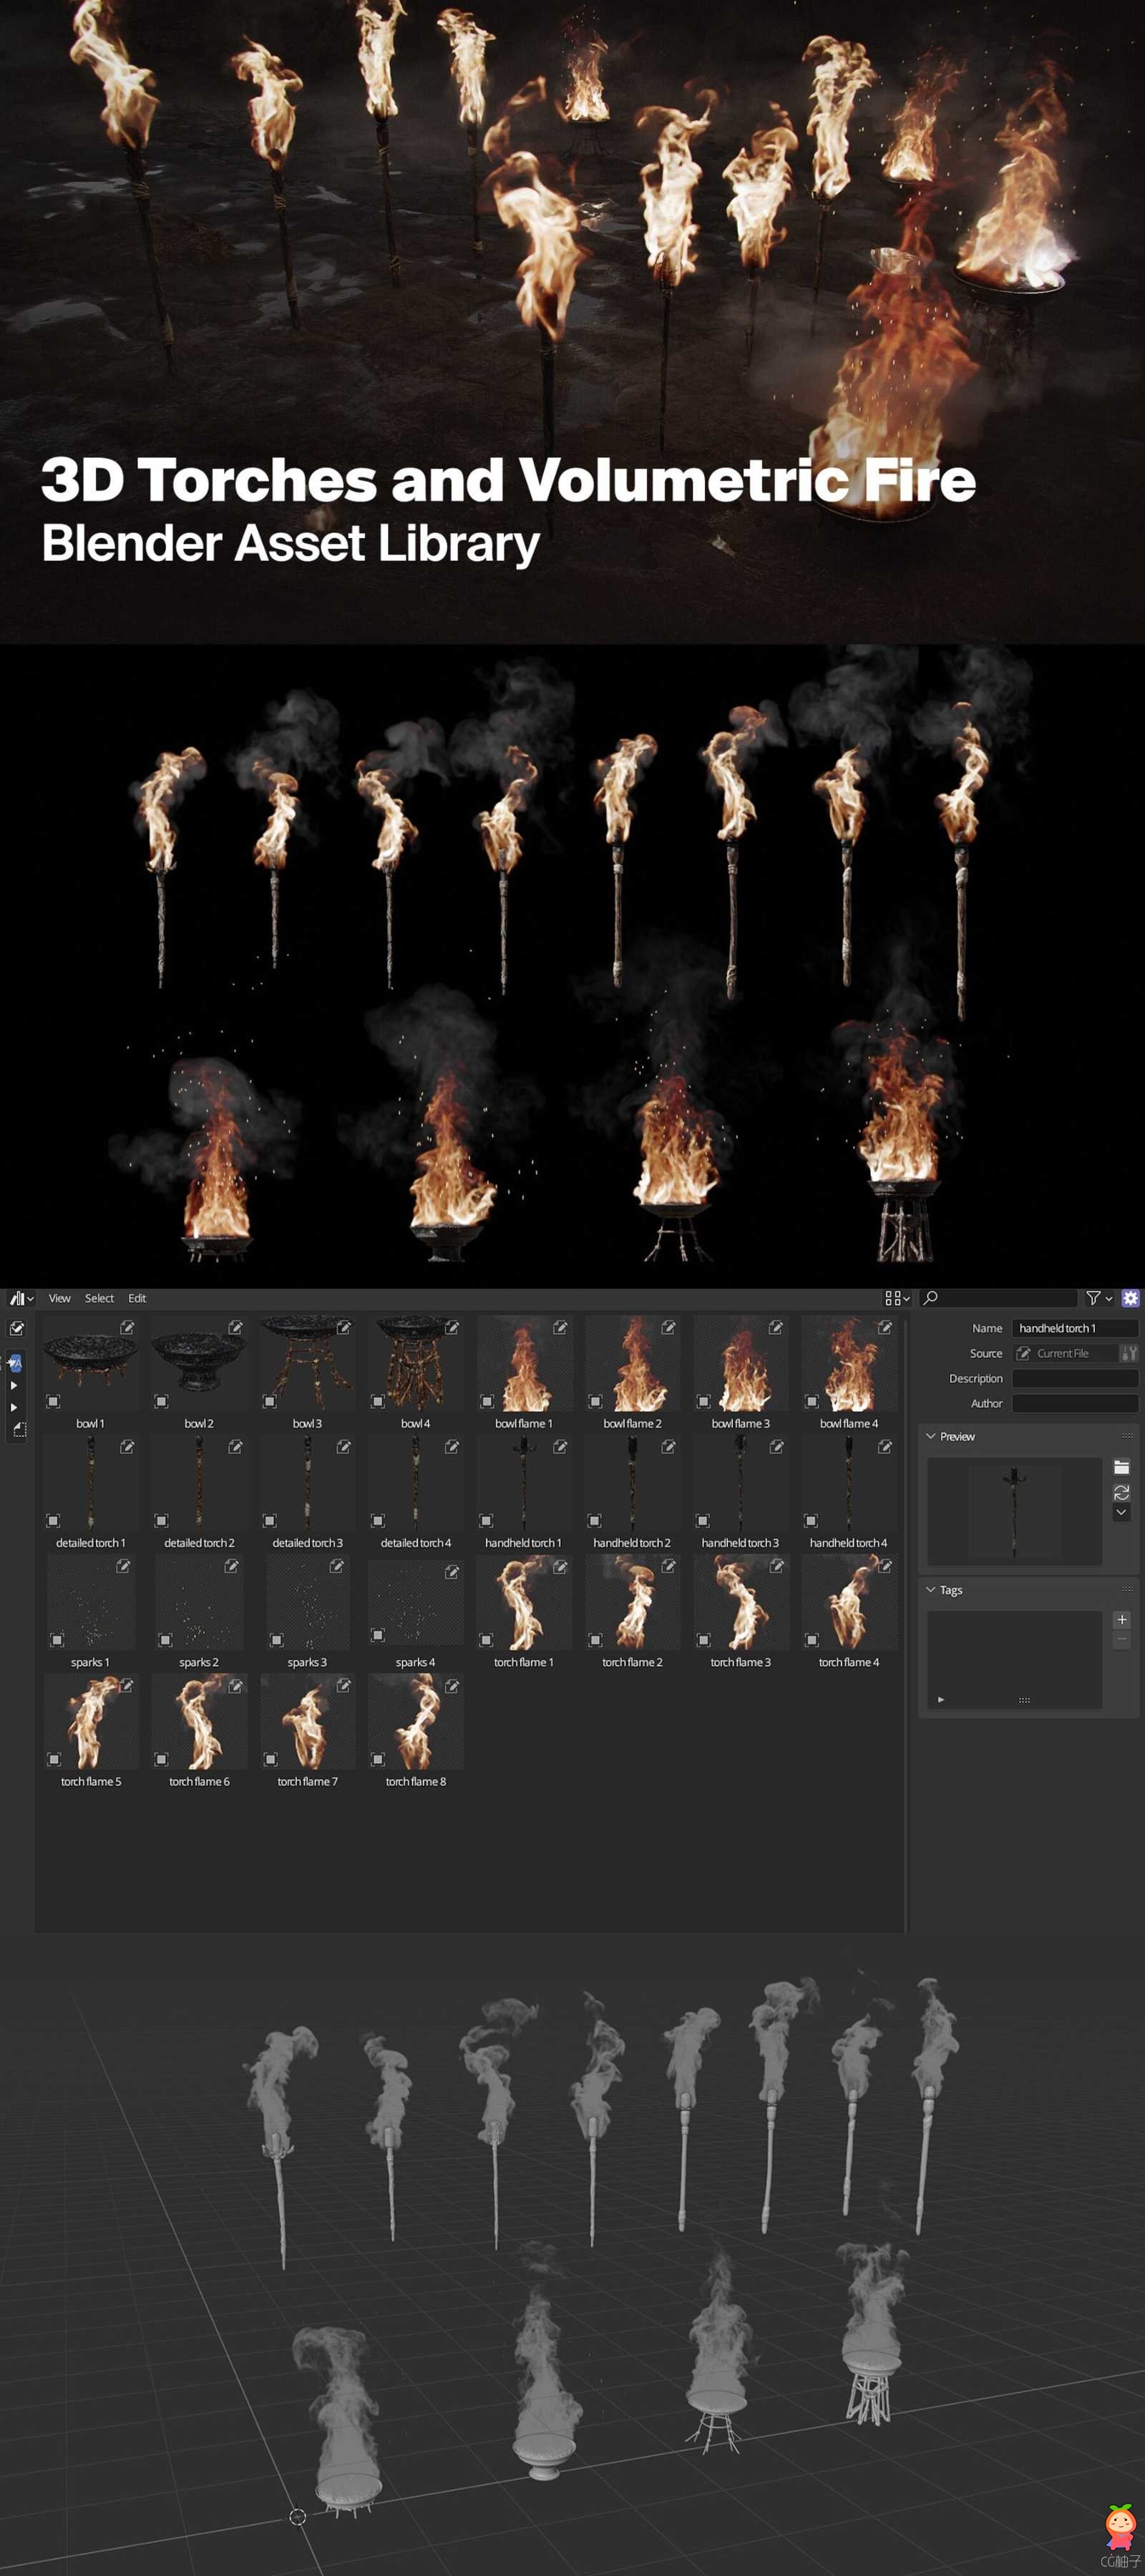Click the torch flame 7 label text

(x=307, y=1781)
